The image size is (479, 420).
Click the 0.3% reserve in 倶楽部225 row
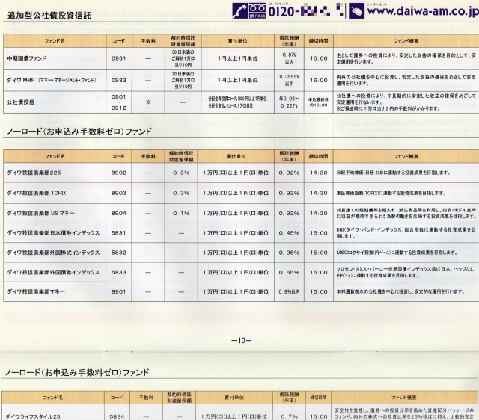[x=181, y=173]
